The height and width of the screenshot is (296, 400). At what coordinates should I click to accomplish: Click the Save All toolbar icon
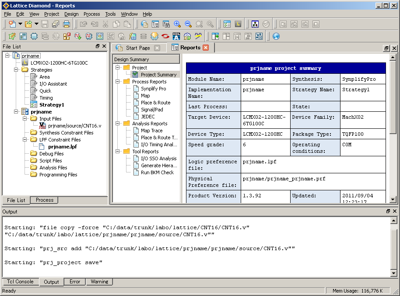(x=56, y=24)
